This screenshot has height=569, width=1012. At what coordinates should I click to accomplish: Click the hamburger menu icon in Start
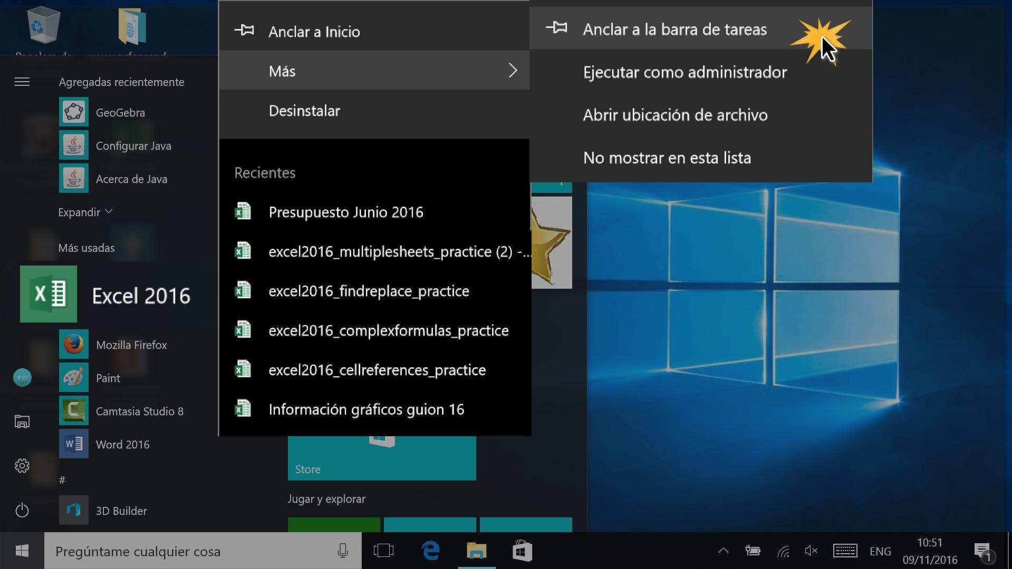tap(22, 82)
